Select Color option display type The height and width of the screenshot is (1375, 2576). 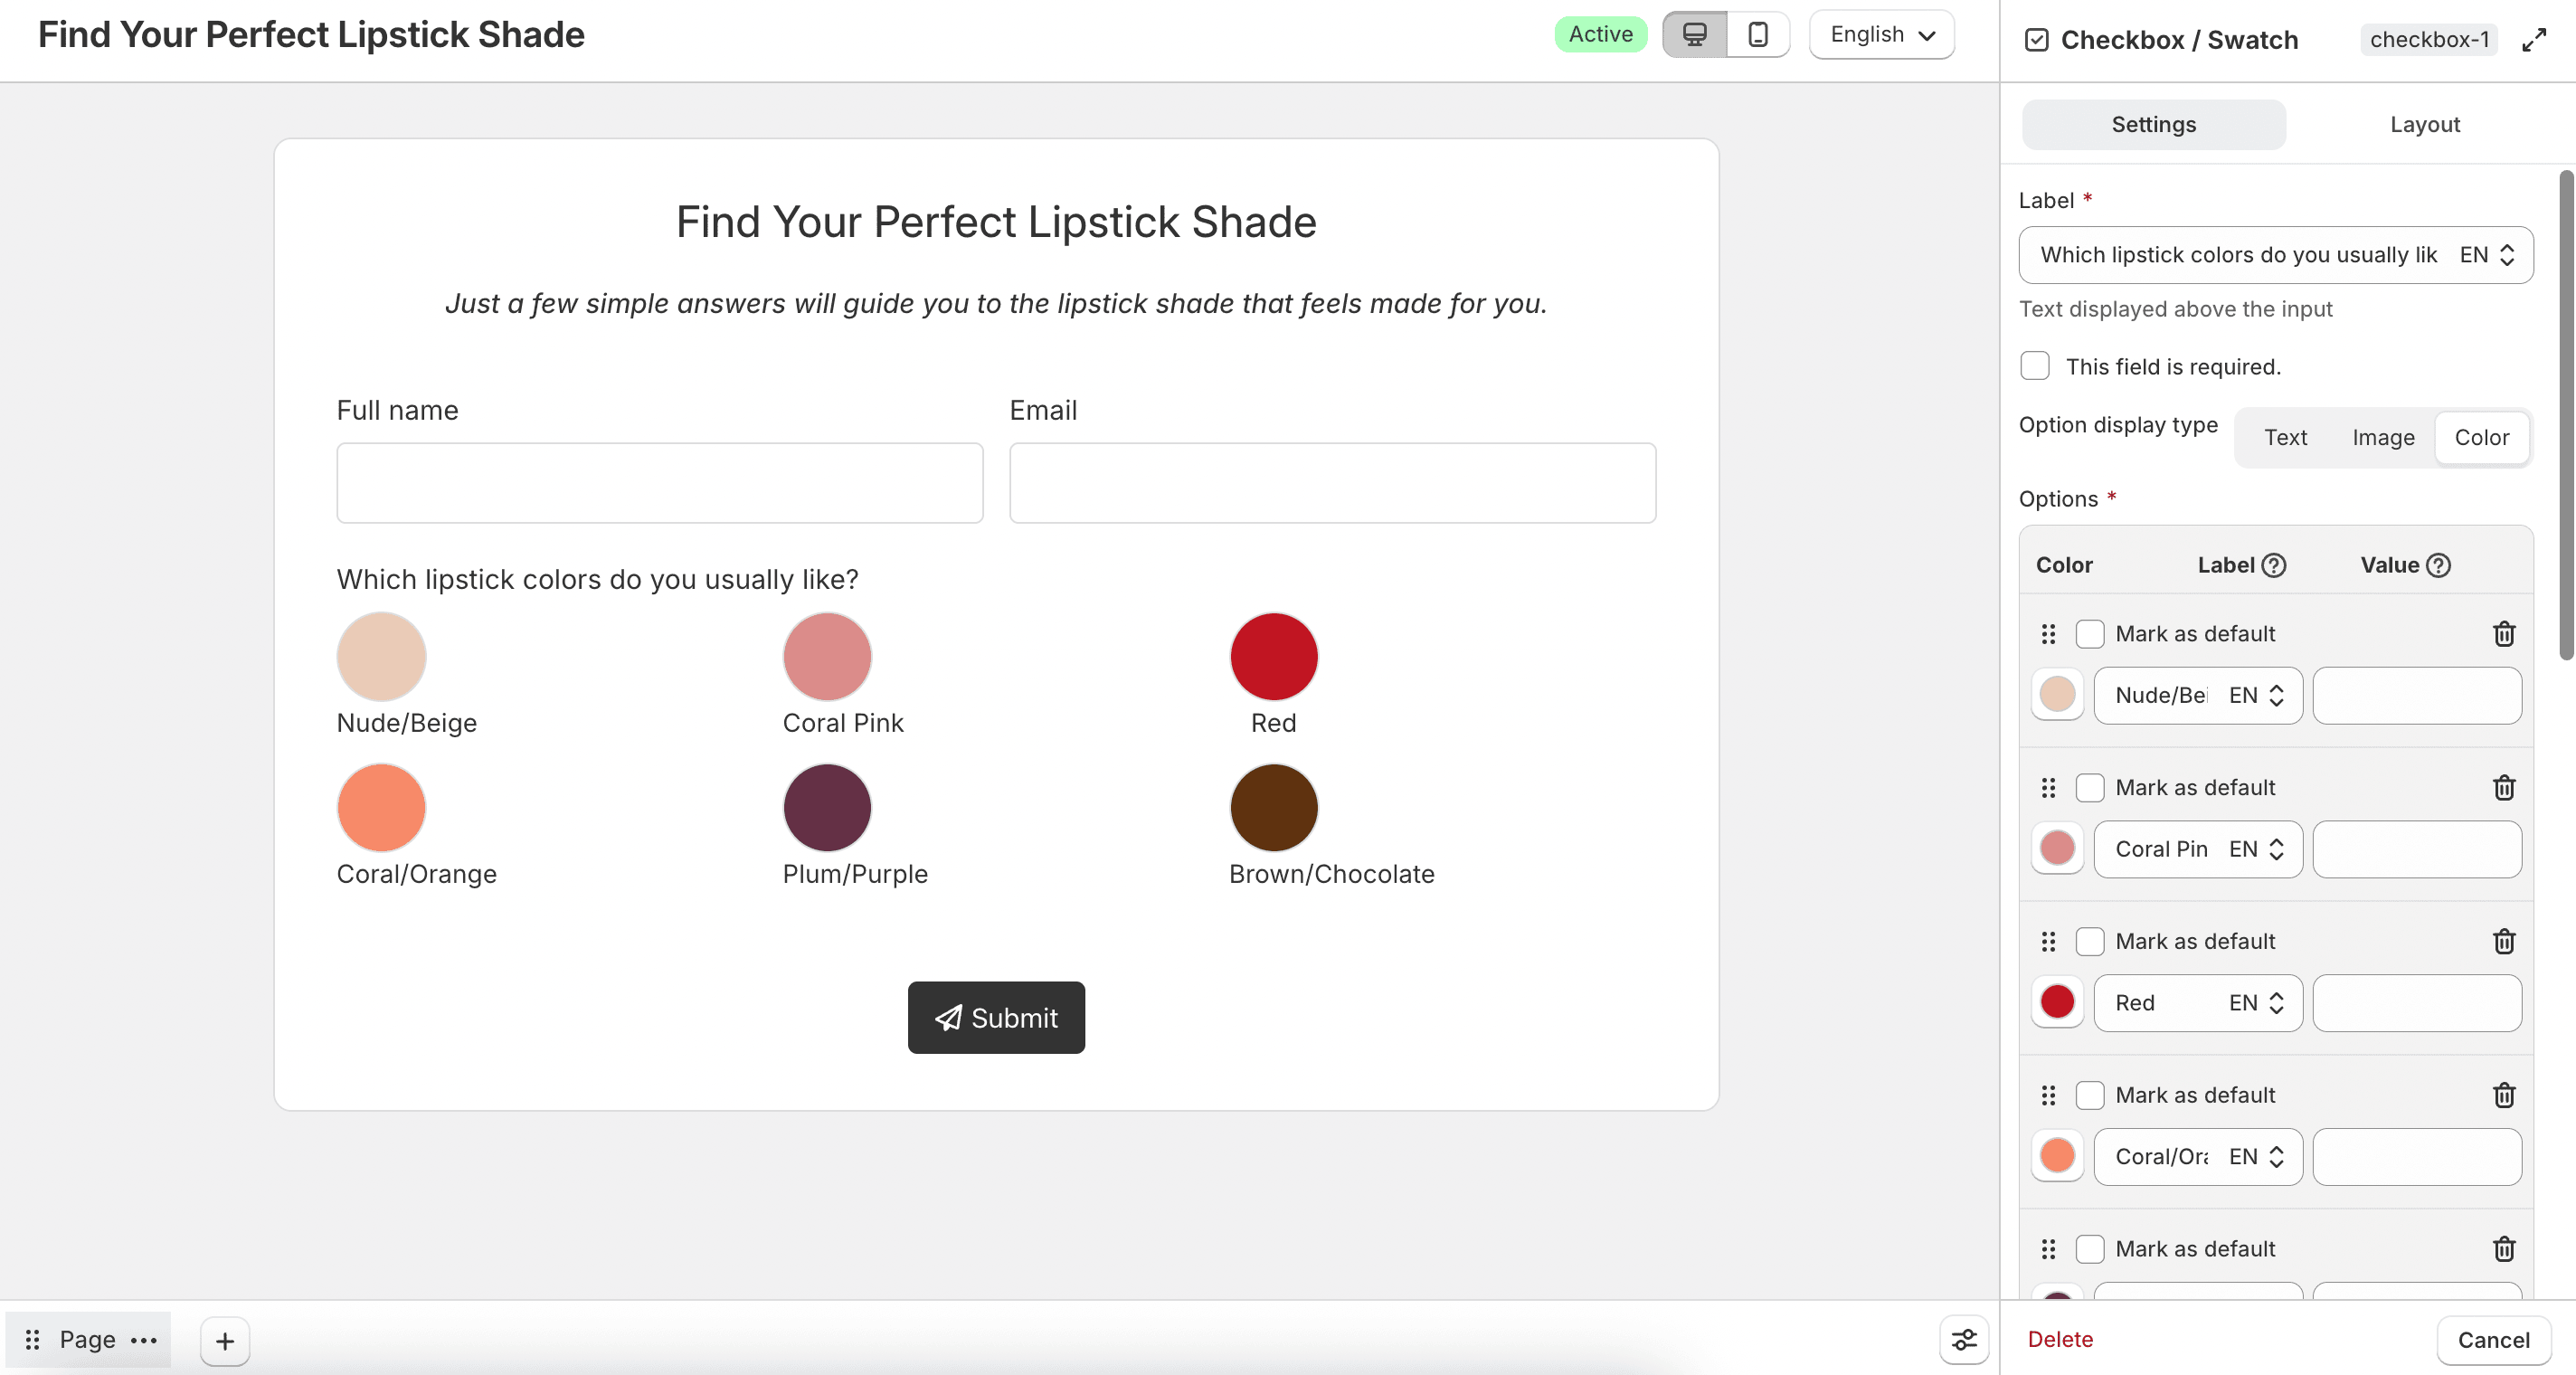point(2481,438)
